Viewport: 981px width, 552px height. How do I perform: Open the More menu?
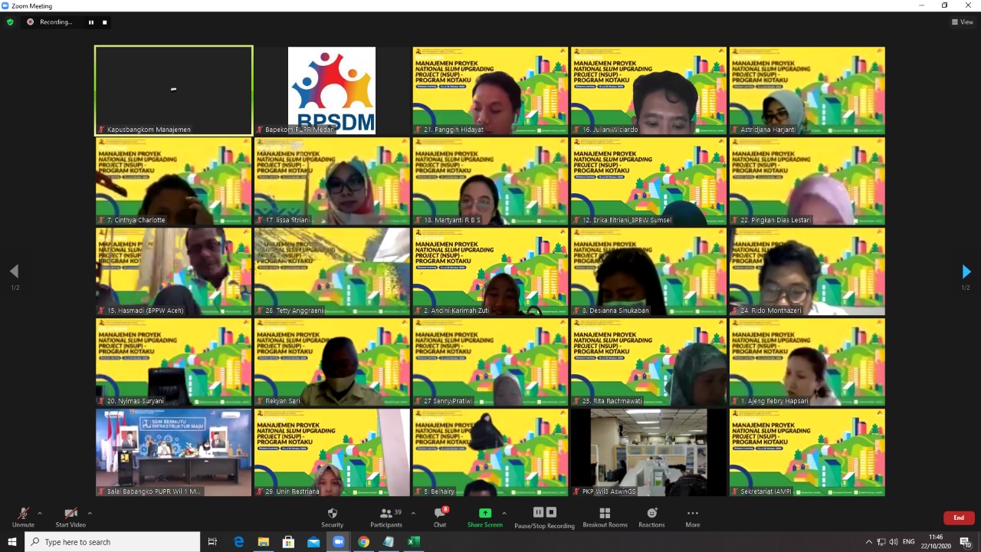point(692,517)
